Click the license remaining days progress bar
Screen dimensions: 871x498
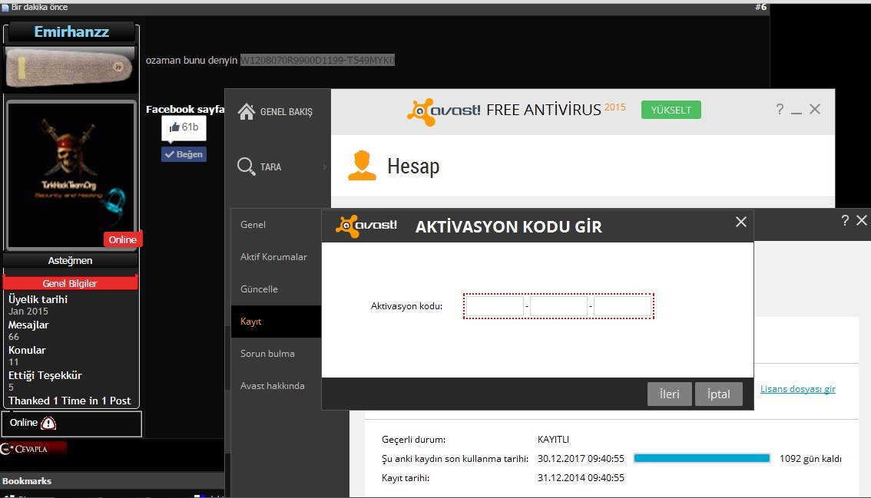click(701, 458)
